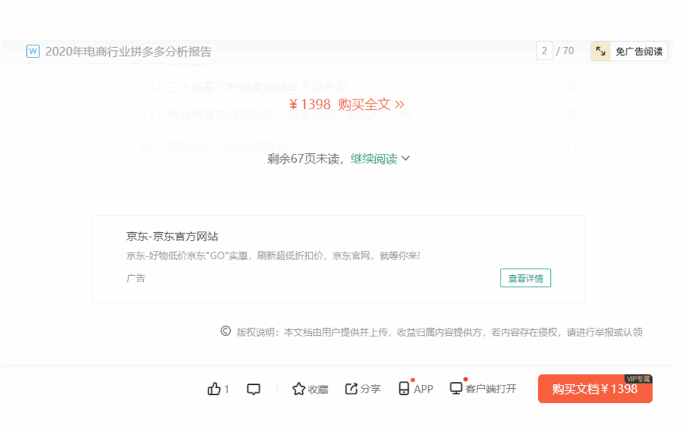Click the expand arrows icon beside 免广告阅读
Image resolution: width=689 pixels, height=432 pixels.
tap(600, 51)
